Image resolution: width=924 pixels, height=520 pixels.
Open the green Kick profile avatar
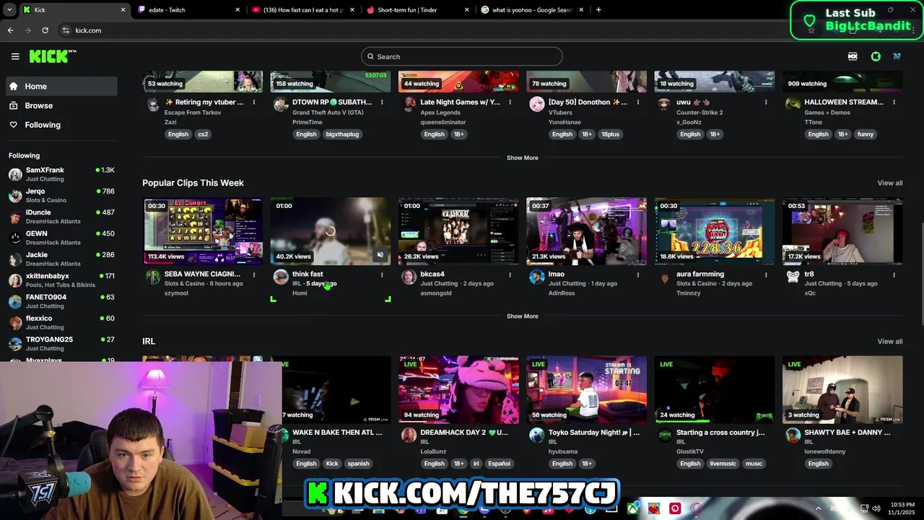click(x=876, y=56)
